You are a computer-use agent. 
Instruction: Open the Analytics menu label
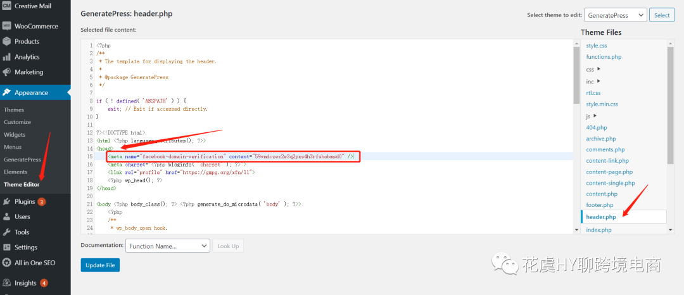pos(27,57)
